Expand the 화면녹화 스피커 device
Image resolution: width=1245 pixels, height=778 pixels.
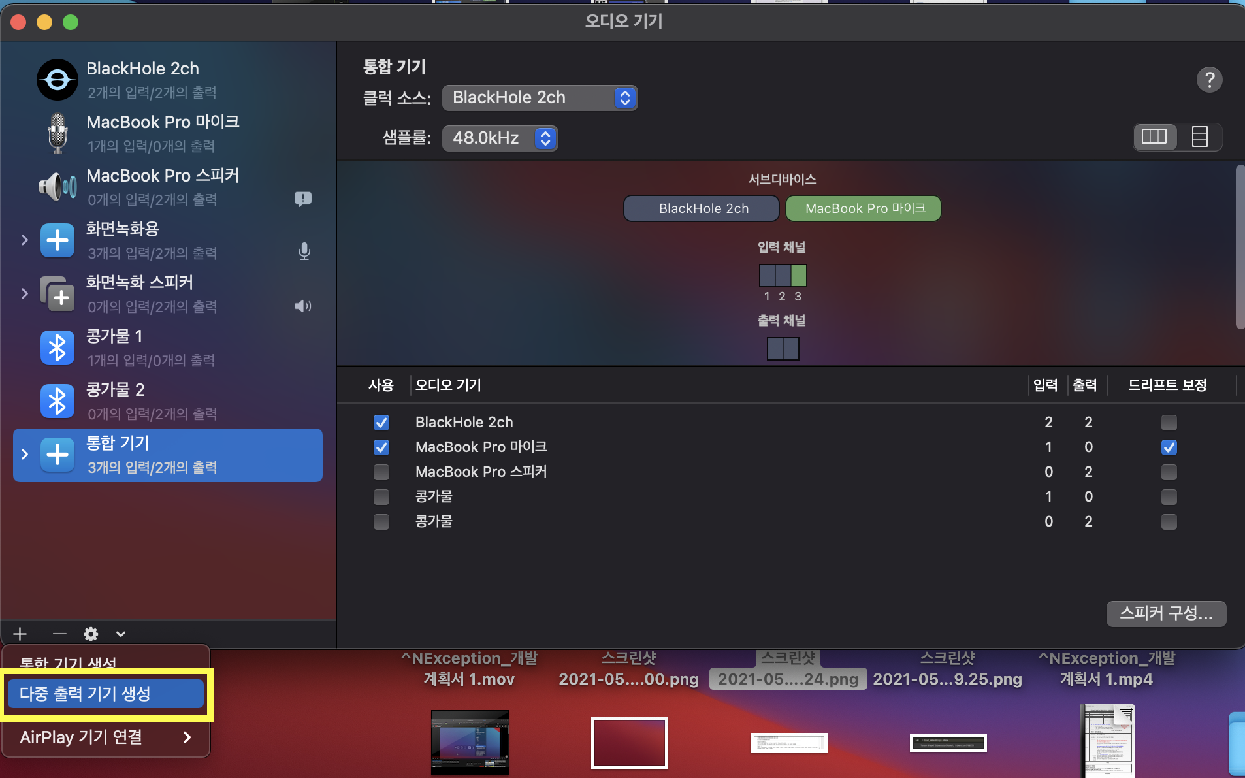pos(24,293)
